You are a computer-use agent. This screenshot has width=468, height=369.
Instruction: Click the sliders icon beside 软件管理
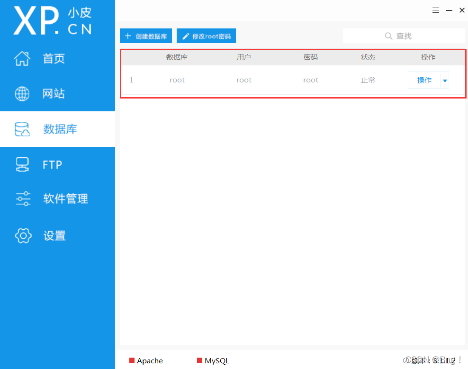pos(23,198)
